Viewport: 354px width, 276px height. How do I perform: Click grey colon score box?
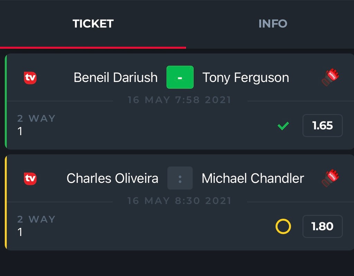click(180, 178)
